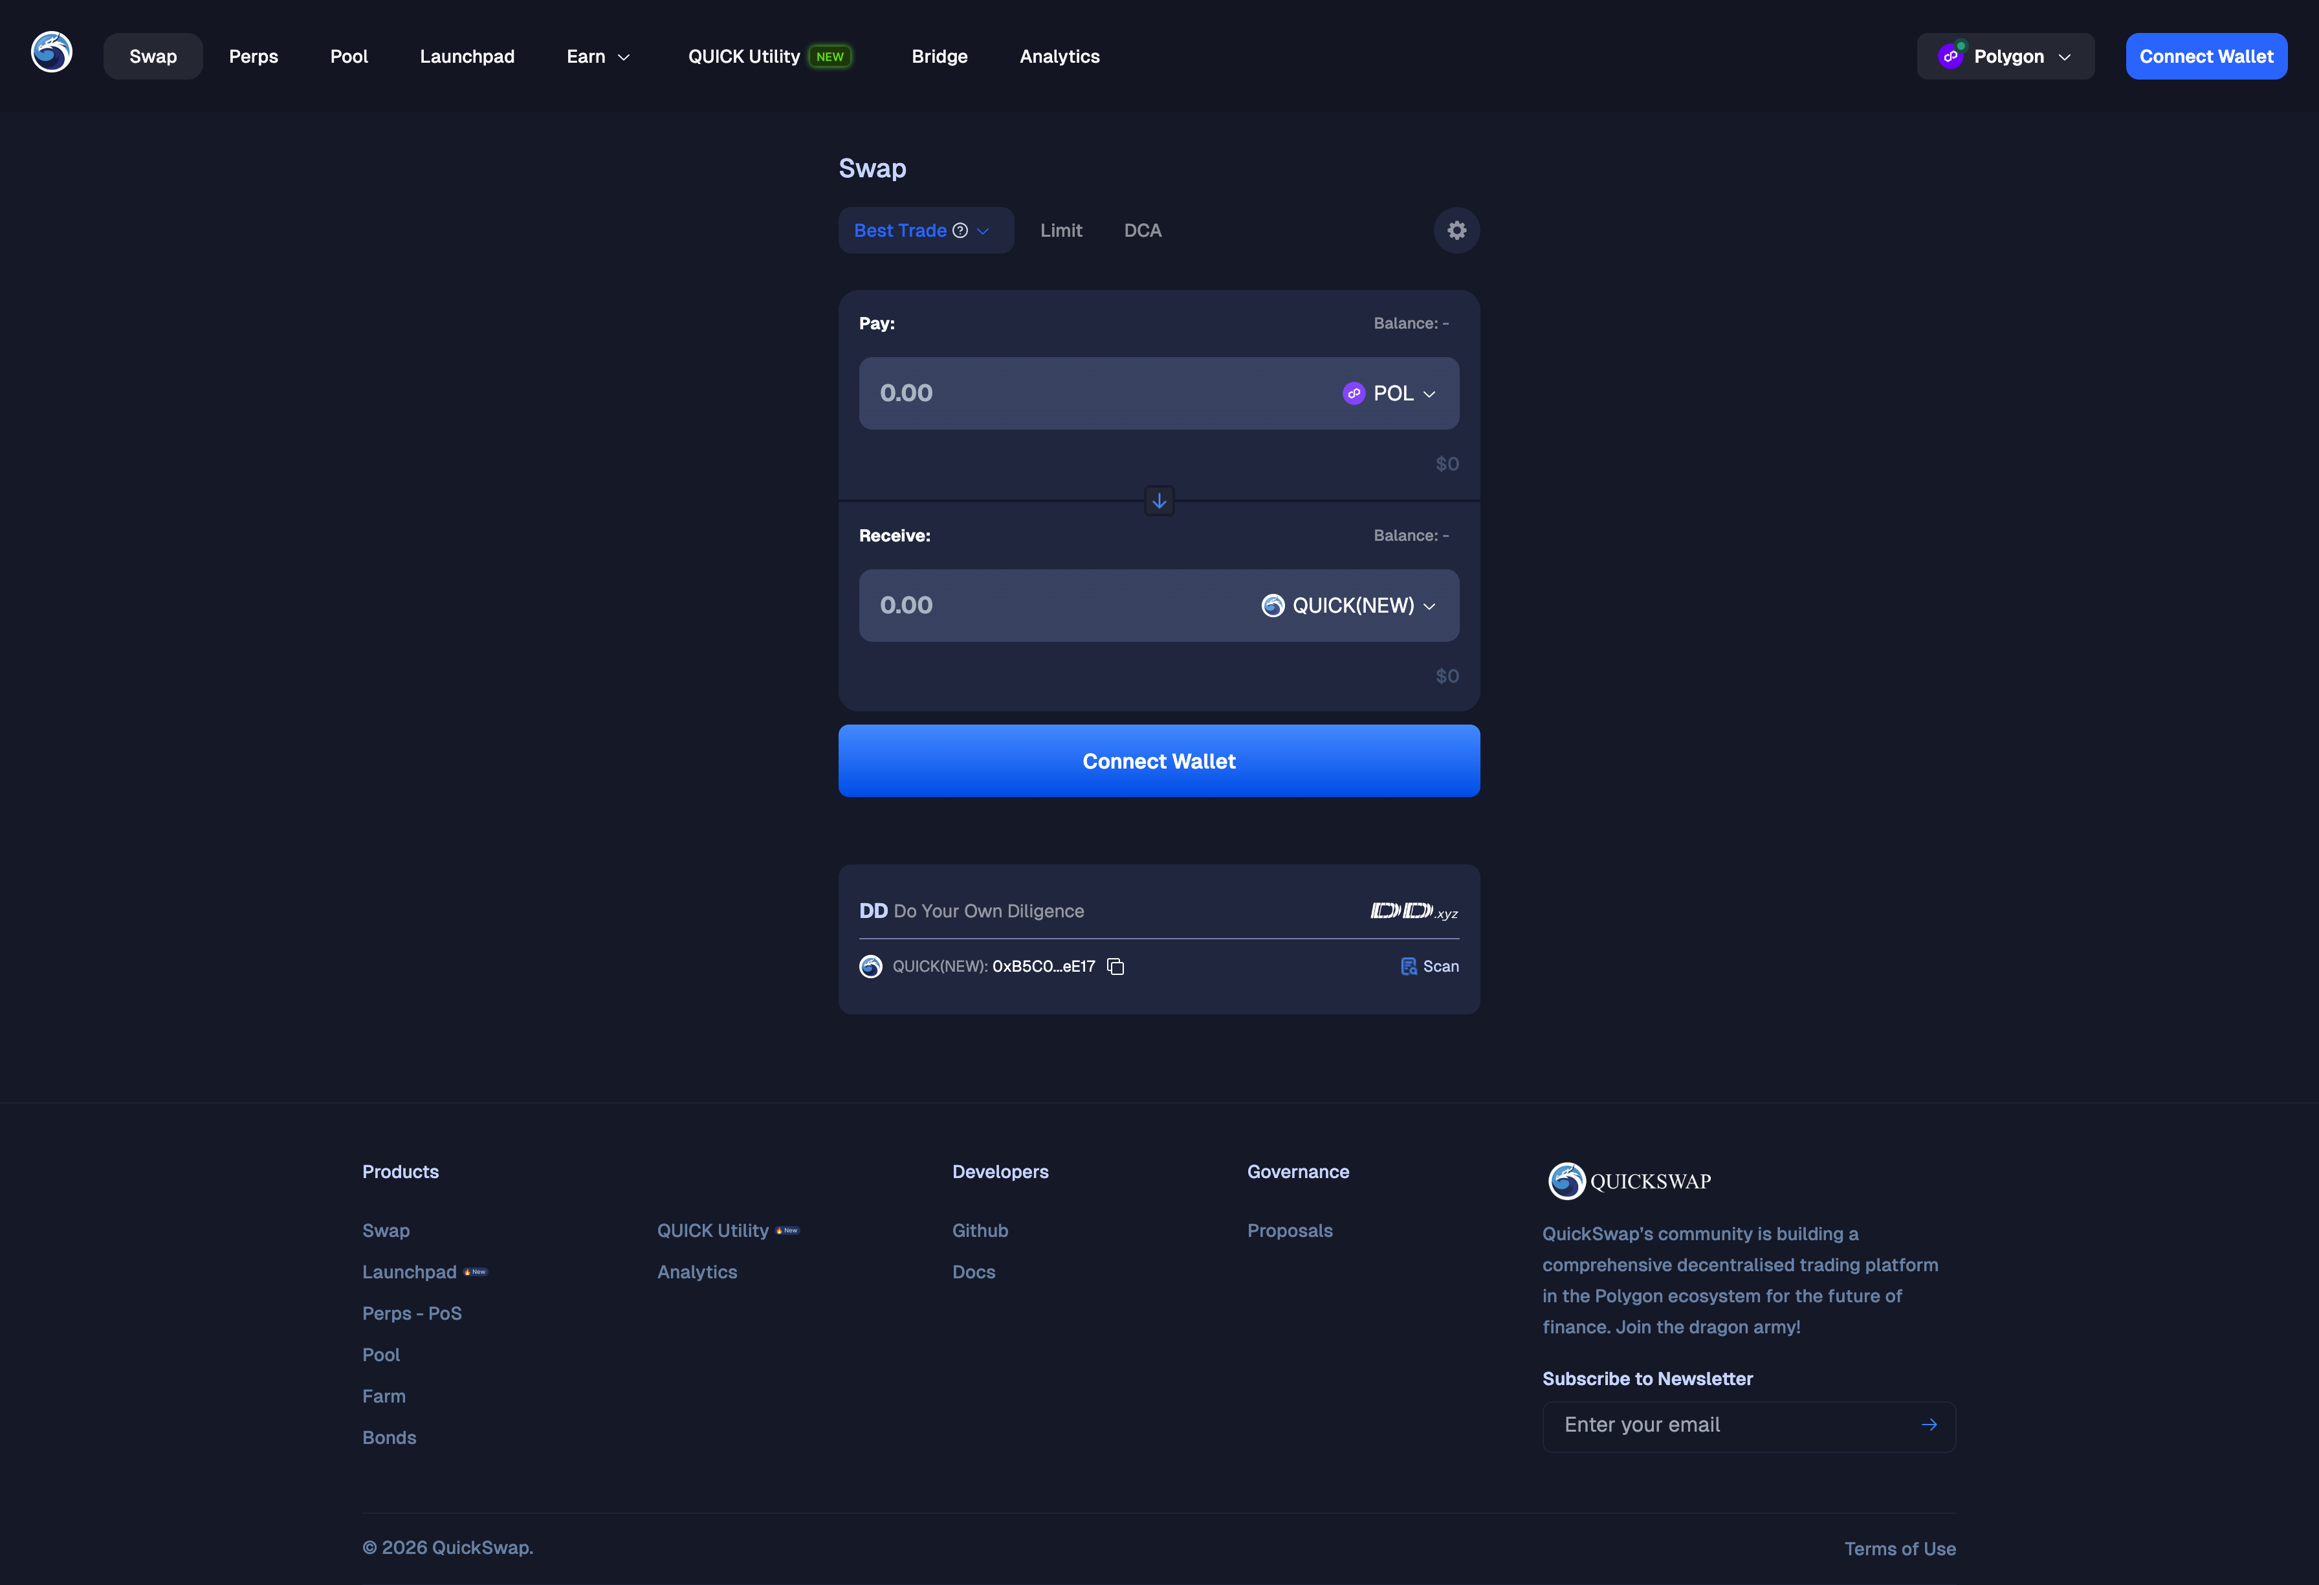2319x1585 pixels.
Task: Open Launchpad in the top nav
Action: coord(467,57)
